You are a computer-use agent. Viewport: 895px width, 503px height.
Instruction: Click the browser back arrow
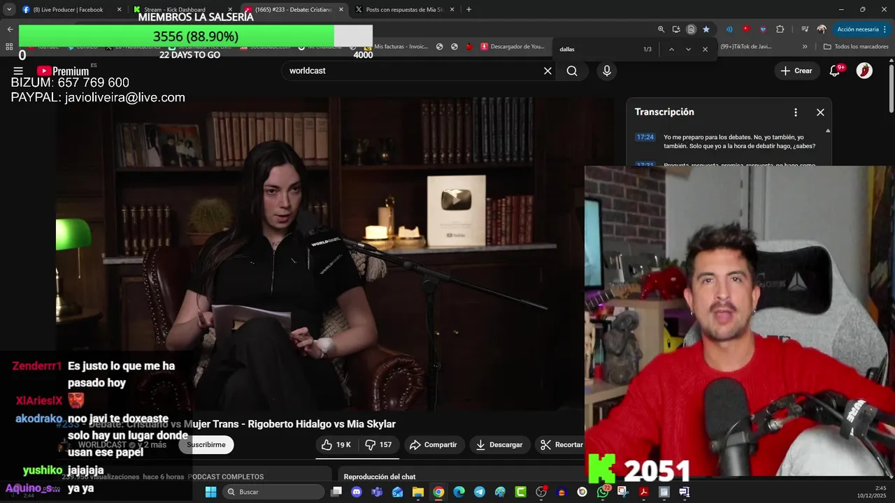tap(10, 29)
